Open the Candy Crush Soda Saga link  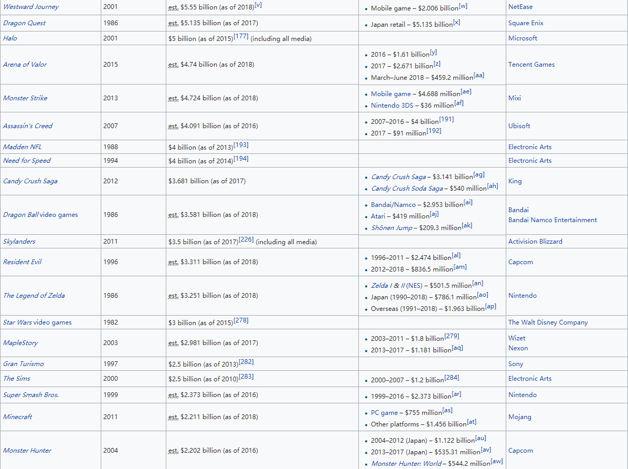[407, 189]
